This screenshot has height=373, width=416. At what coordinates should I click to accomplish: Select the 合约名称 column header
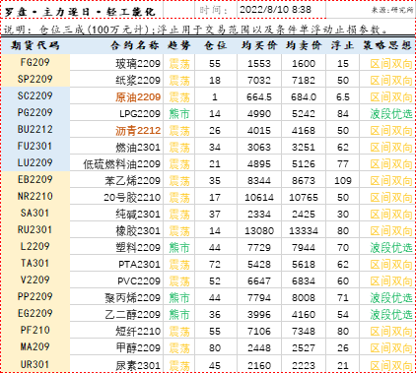[135, 45]
